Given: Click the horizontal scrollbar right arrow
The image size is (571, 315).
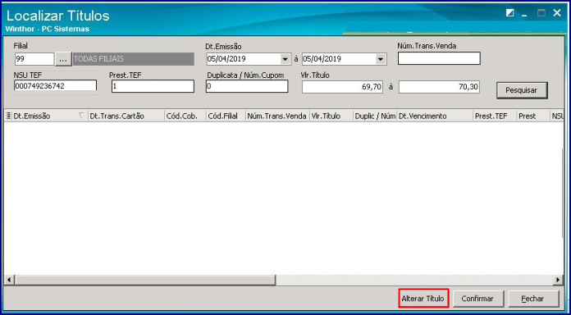Looking at the screenshot, I should pos(558,280).
